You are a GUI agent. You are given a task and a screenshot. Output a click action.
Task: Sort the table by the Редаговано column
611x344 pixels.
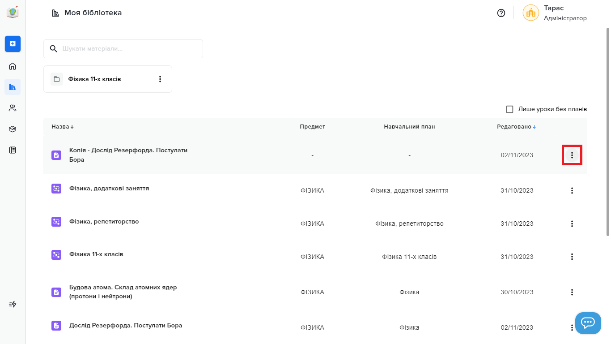[x=517, y=127]
